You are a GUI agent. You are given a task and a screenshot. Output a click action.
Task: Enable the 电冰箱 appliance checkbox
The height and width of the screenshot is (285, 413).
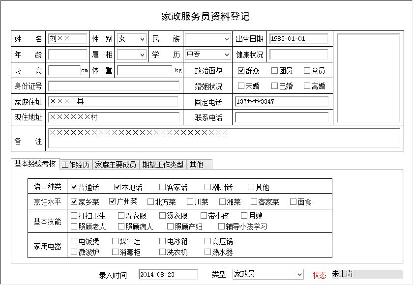[x=163, y=241]
